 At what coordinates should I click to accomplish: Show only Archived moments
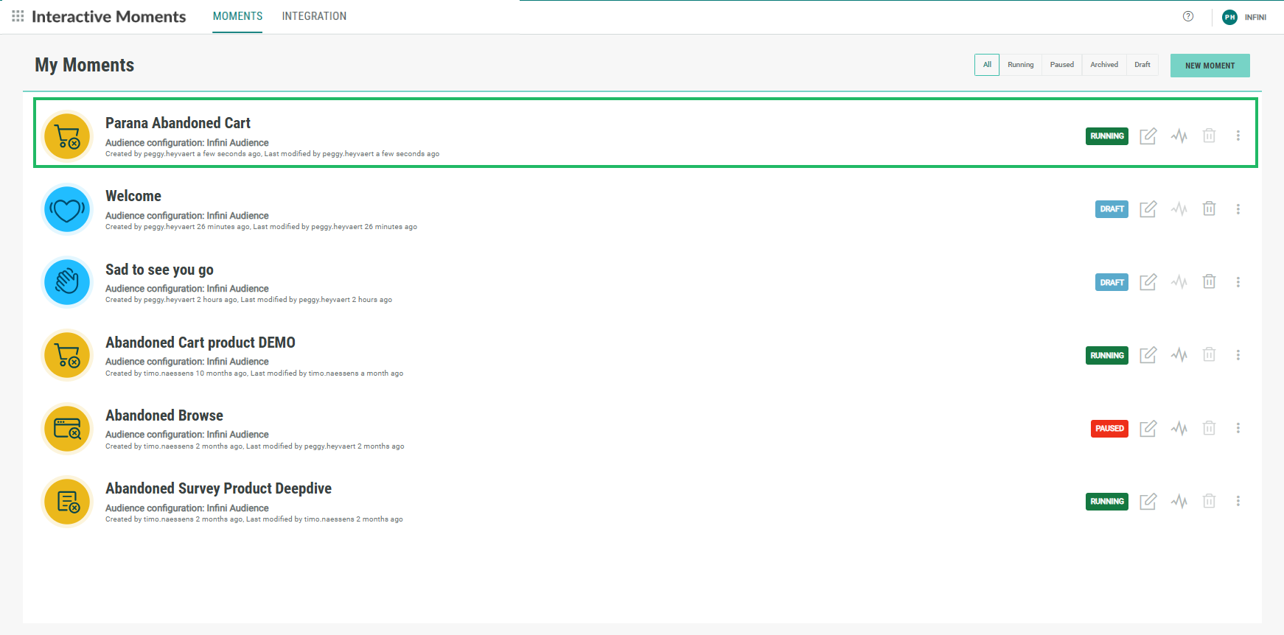(x=1103, y=65)
